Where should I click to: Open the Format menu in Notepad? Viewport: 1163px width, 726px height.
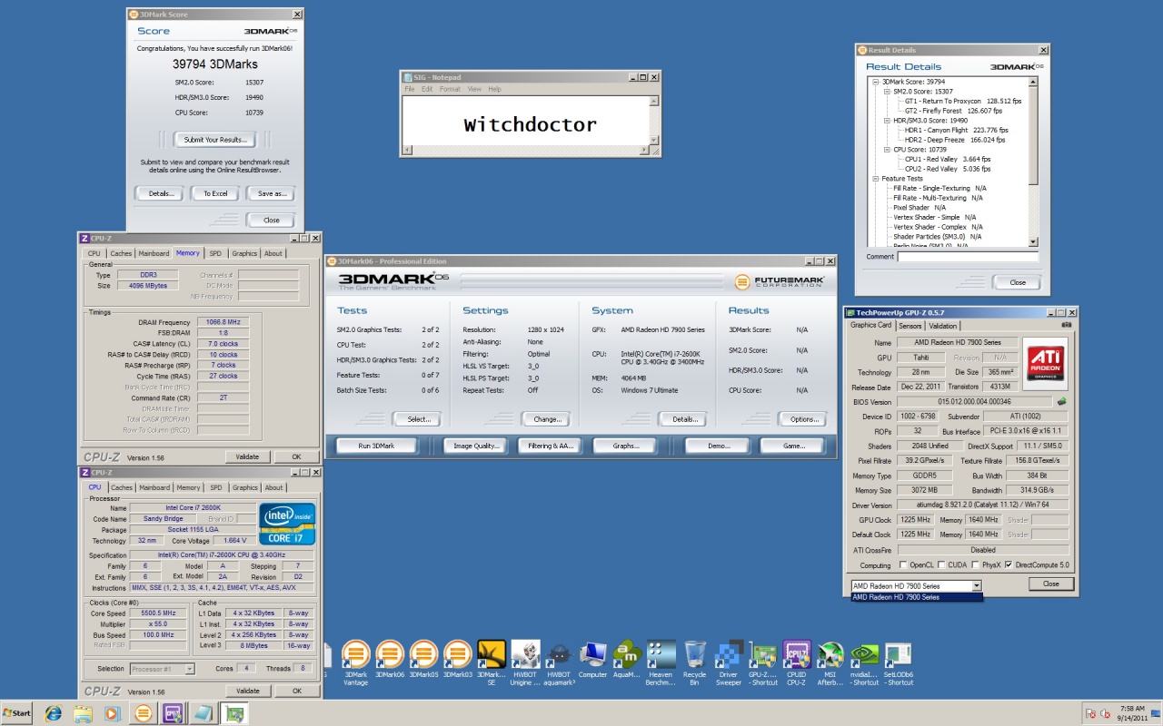pos(450,89)
